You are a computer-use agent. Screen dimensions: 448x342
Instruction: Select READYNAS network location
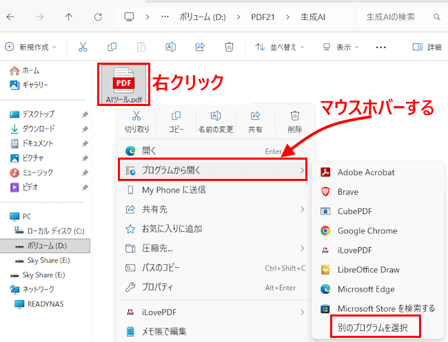[x=39, y=304]
